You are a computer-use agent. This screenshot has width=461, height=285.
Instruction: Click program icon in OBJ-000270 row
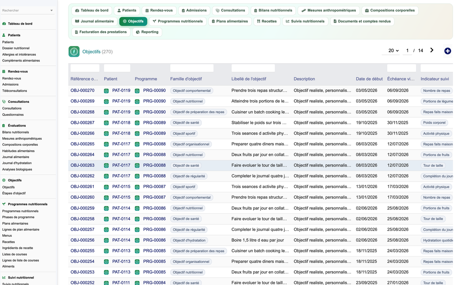(137, 91)
